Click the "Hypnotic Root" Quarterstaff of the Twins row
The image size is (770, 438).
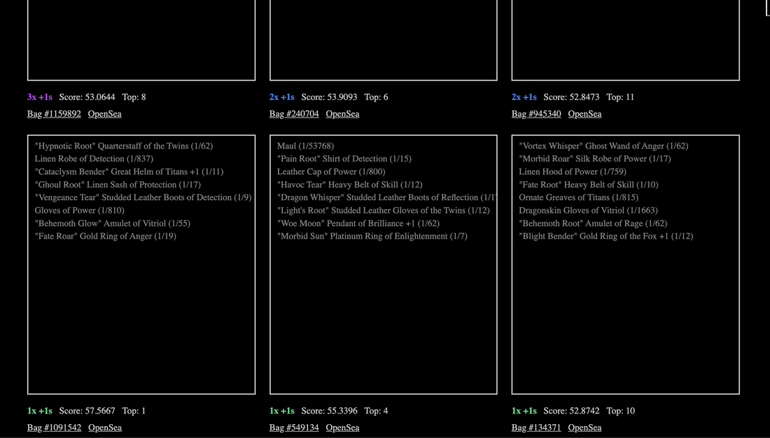tap(124, 146)
